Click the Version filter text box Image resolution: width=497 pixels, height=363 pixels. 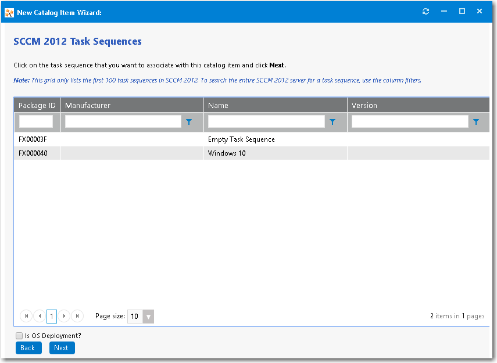[x=409, y=121]
